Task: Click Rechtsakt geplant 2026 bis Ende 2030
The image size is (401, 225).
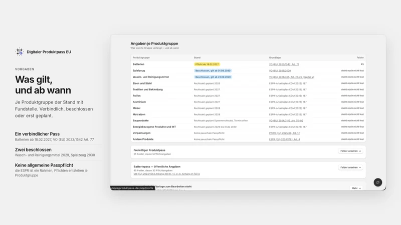Action: coord(215,127)
